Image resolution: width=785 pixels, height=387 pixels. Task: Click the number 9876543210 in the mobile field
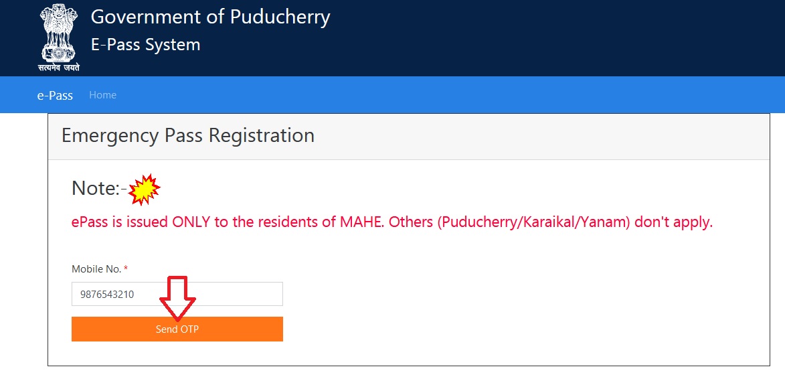107,294
